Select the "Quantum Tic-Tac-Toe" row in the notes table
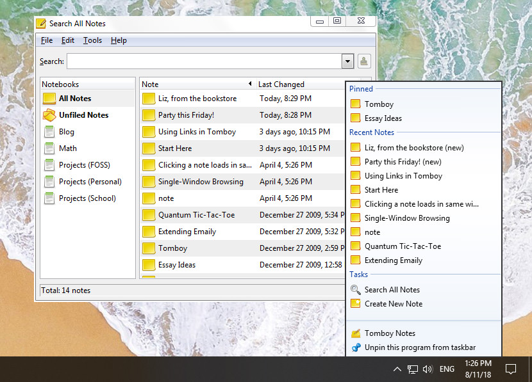532x382 pixels. click(242, 215)
